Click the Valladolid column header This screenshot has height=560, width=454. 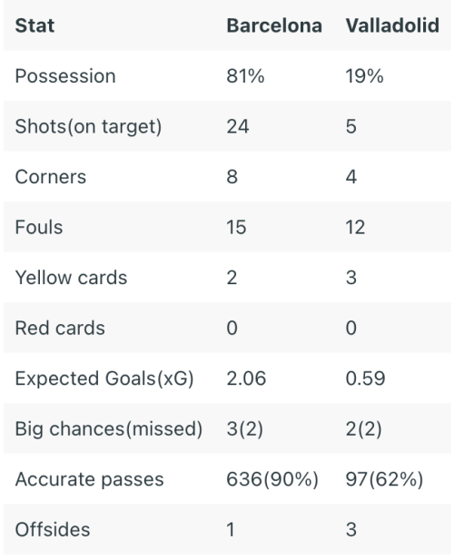point(392,25)
